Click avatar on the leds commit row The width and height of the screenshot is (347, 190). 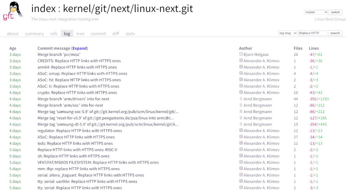tap(241, 143)
